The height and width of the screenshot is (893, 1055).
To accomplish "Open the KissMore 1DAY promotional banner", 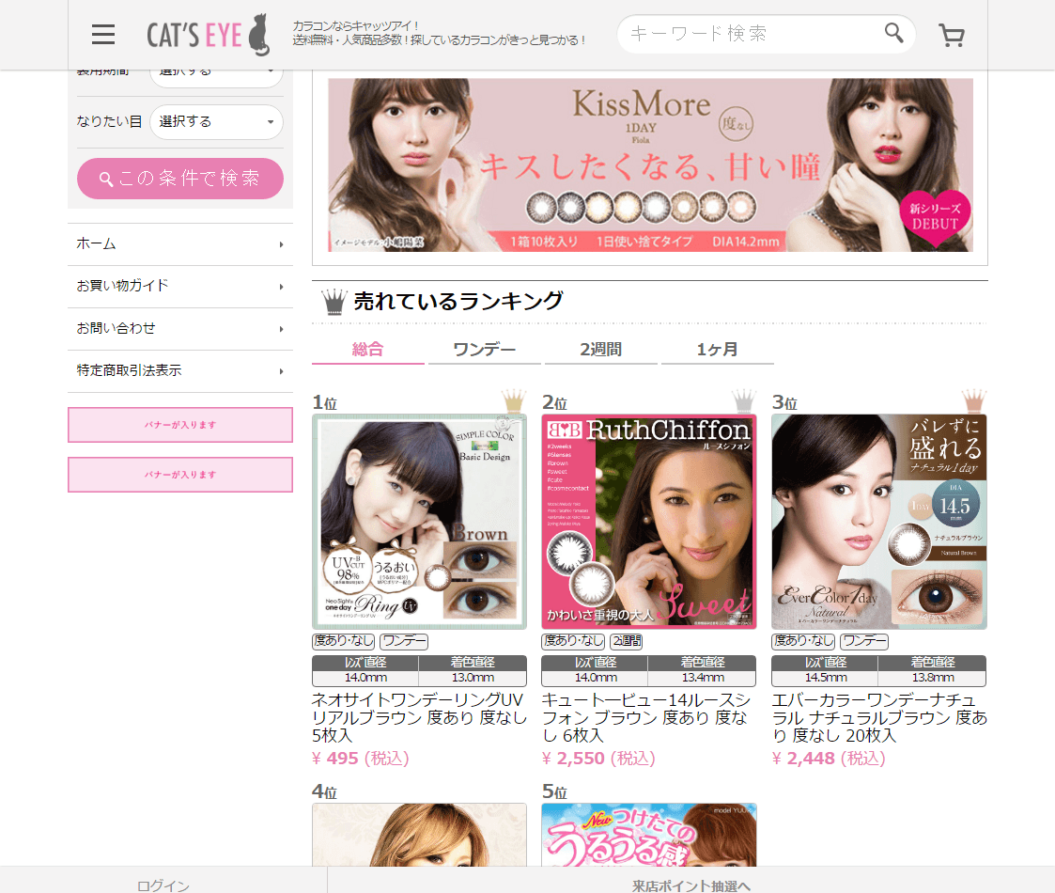I will (650, 165).
